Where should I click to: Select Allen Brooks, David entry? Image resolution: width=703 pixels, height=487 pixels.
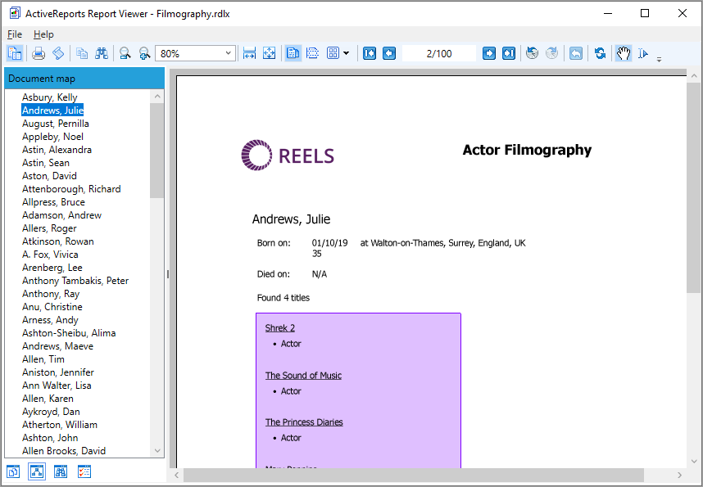tap(64, 451)
